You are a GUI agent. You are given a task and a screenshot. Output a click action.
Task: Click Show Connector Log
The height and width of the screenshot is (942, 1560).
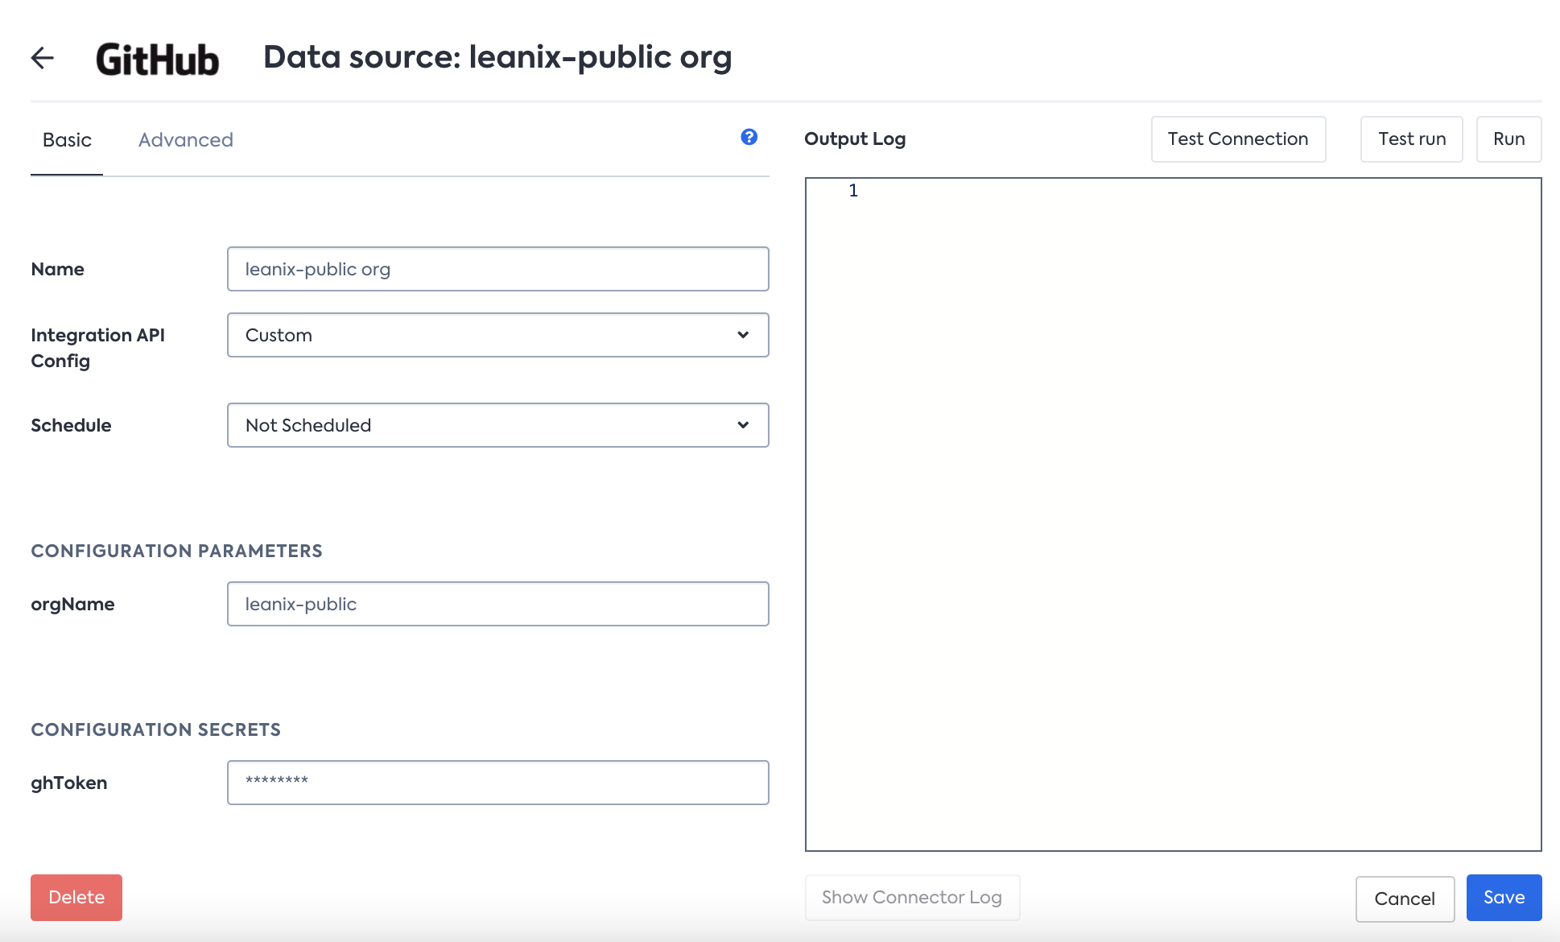pos(912,897)
